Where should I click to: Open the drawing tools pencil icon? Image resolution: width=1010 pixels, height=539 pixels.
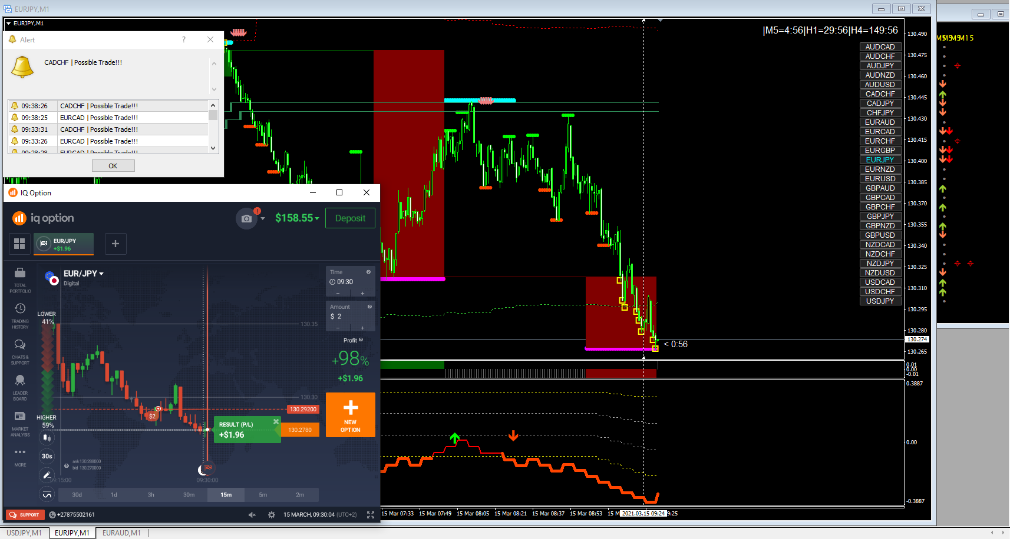(47, 475)
